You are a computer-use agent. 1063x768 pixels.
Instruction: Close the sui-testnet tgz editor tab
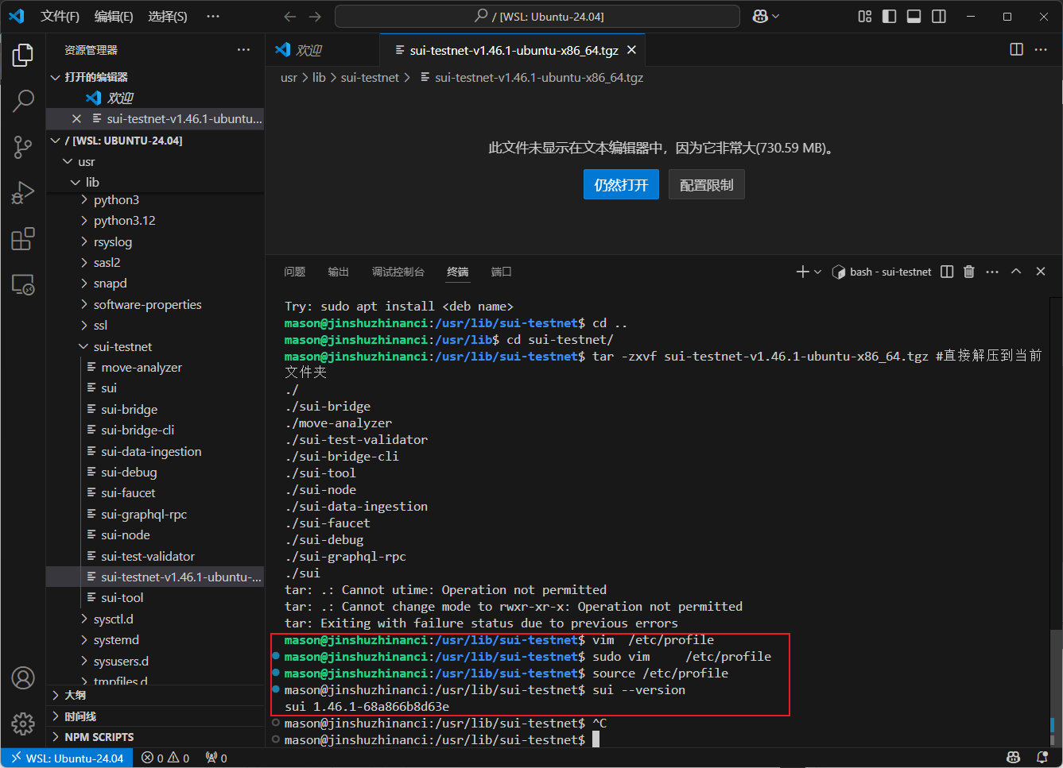[x=631, y=50]
